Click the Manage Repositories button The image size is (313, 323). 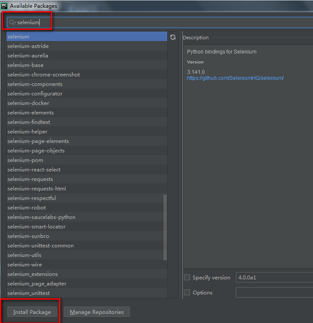click(x=97, y=312)
